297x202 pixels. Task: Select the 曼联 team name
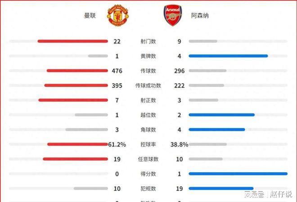click(x=90, y=16)
